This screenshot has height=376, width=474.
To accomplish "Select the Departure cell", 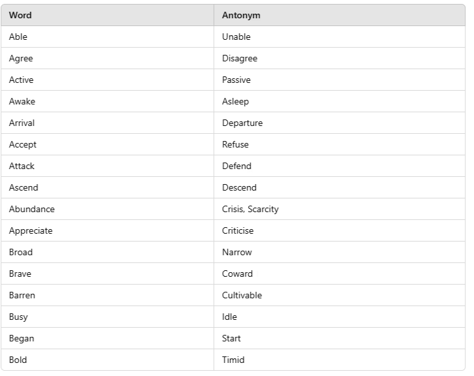I will pos(242,123).
